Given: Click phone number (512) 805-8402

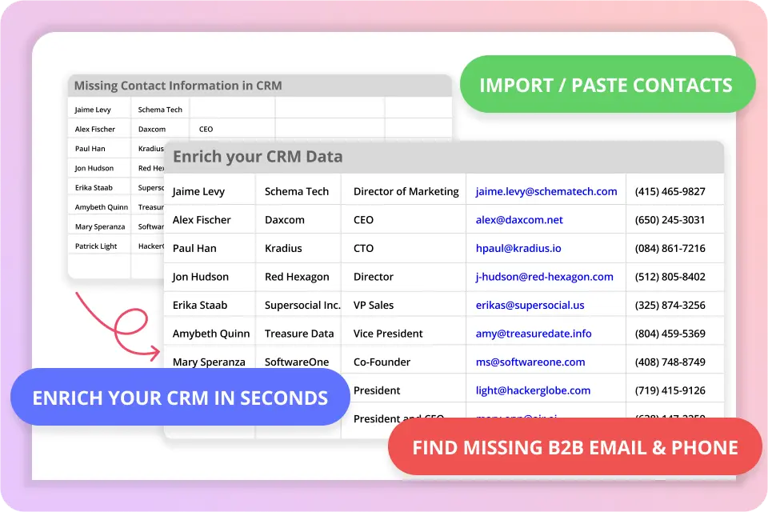Looking at the screenshot, I should click(670, 277).
